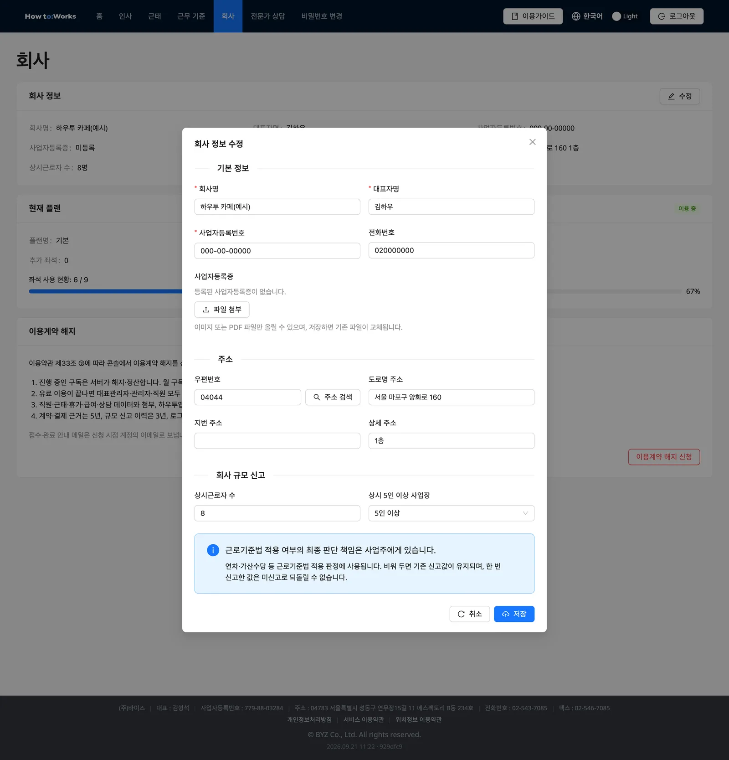Click the How to:Works logo
729x760 pixels.
point(51,16)
